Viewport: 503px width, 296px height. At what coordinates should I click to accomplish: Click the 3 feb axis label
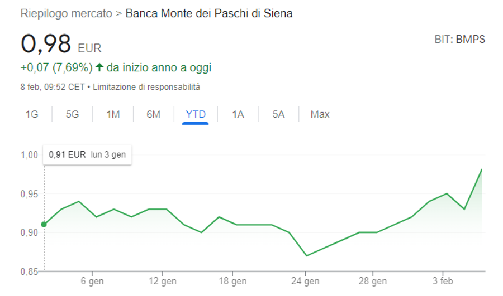pos(443,281)
